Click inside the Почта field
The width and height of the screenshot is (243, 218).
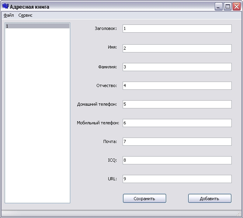click(x=177, y=141)
